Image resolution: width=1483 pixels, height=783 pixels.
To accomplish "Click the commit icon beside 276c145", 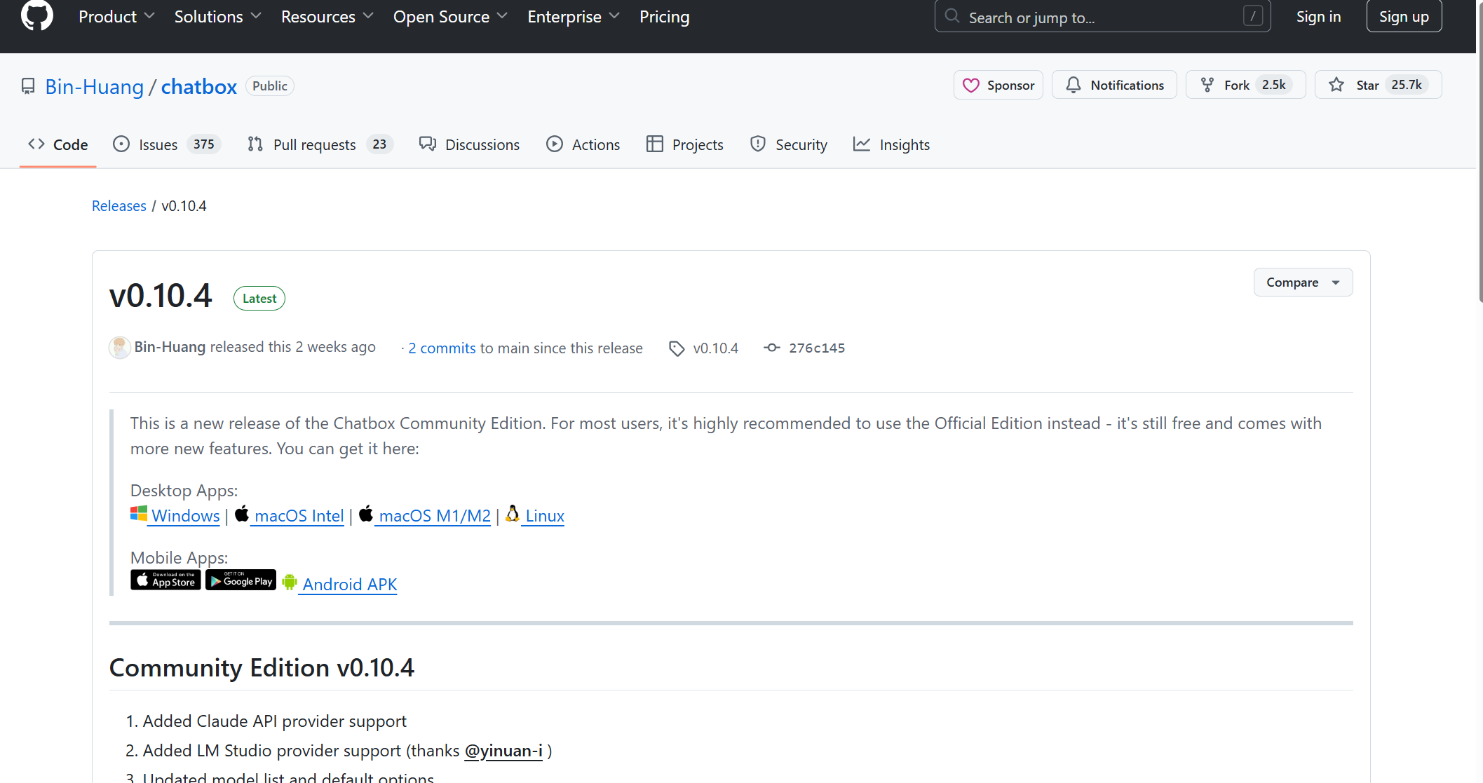I will 772,348.
